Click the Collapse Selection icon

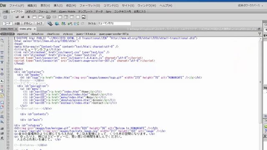(2, 57)
